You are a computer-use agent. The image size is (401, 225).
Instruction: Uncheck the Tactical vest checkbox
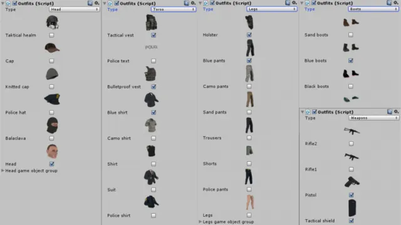coord(154,35)
